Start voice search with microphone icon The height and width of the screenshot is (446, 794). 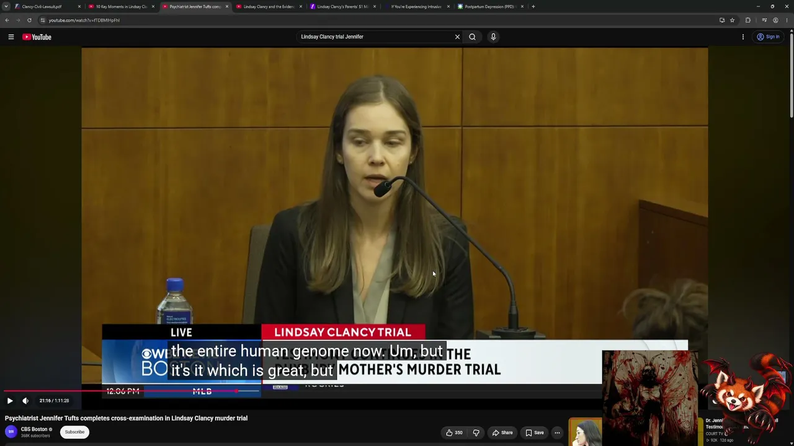point(493,37)
